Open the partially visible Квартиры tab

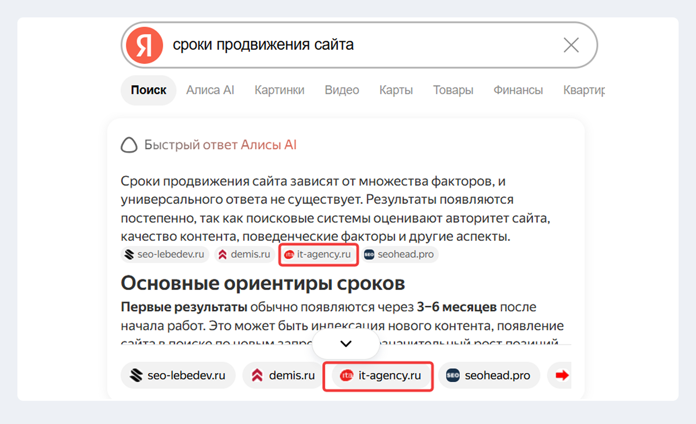(x=584, y=90)
